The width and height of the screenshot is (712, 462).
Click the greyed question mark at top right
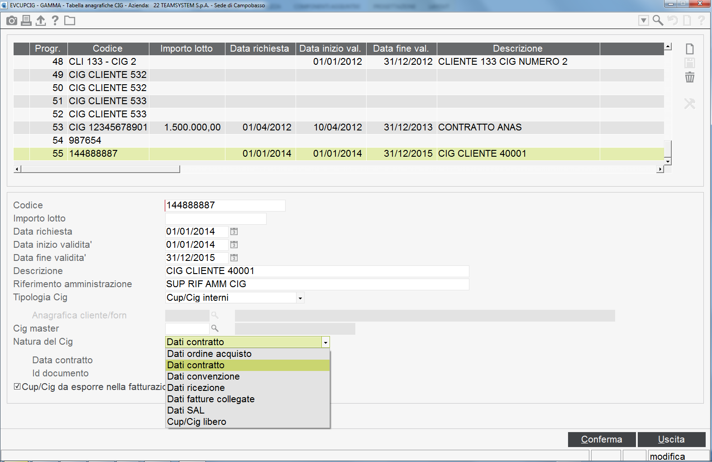pos(701,20)
